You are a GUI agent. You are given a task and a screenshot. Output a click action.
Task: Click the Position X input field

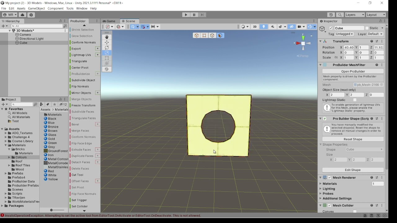pyautogui.click(x=349, y=47)
